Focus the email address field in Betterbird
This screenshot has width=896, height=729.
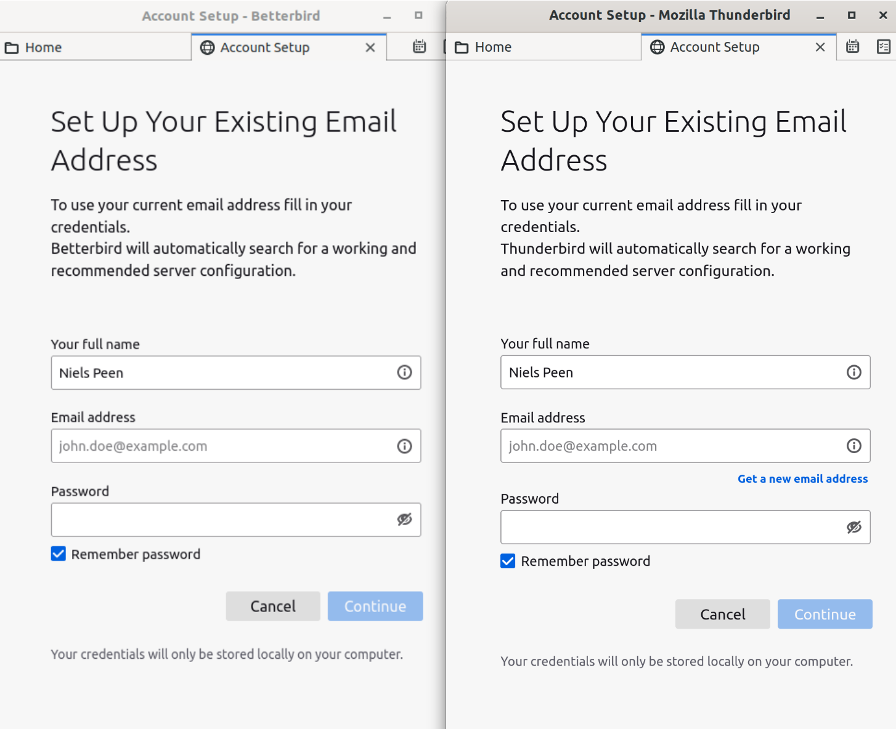coord(222,446)
